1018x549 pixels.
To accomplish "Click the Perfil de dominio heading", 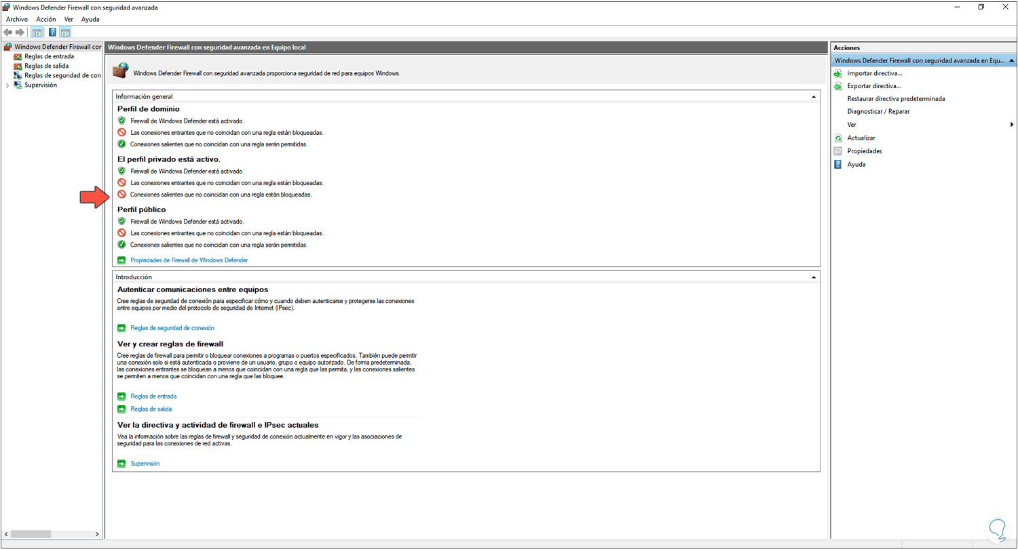I will pyautogui.click(x=149, y=108).
